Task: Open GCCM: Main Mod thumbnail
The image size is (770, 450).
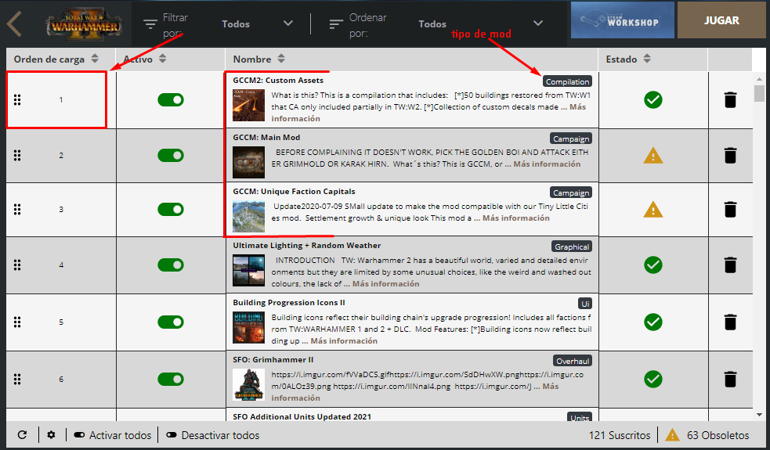Action: 248,163
